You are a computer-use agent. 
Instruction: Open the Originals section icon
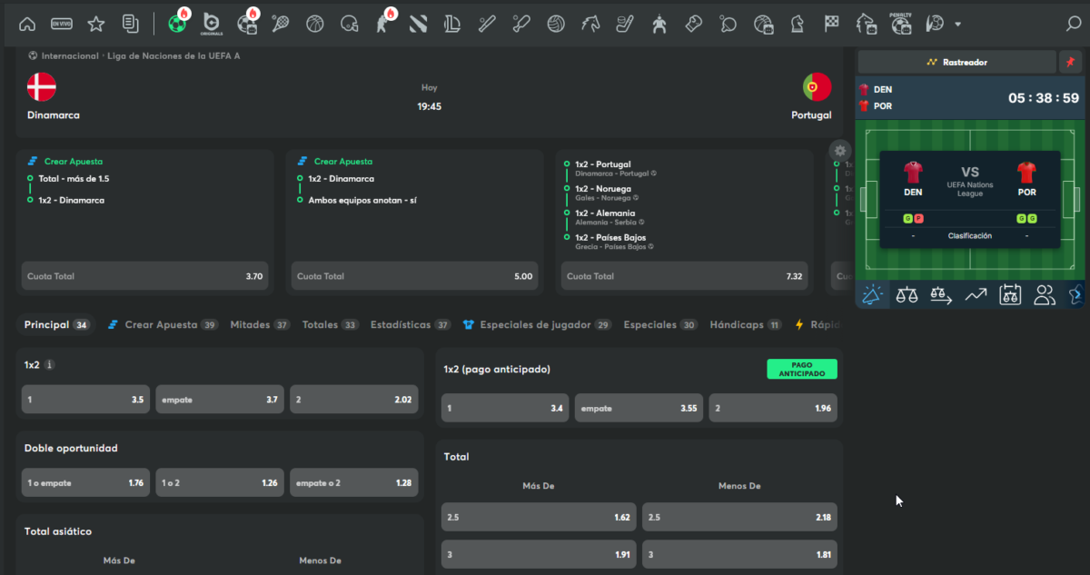[212, 24]
